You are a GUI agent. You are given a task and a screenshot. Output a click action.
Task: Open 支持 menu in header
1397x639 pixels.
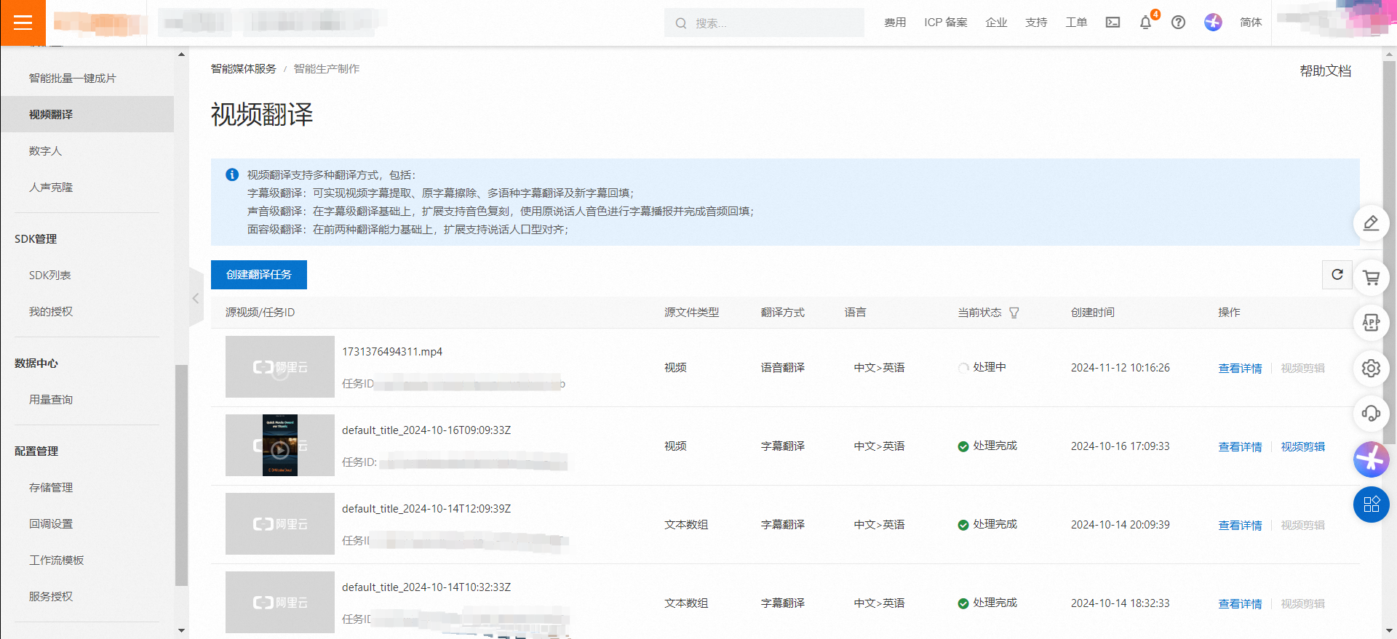tap(1036, 23)
